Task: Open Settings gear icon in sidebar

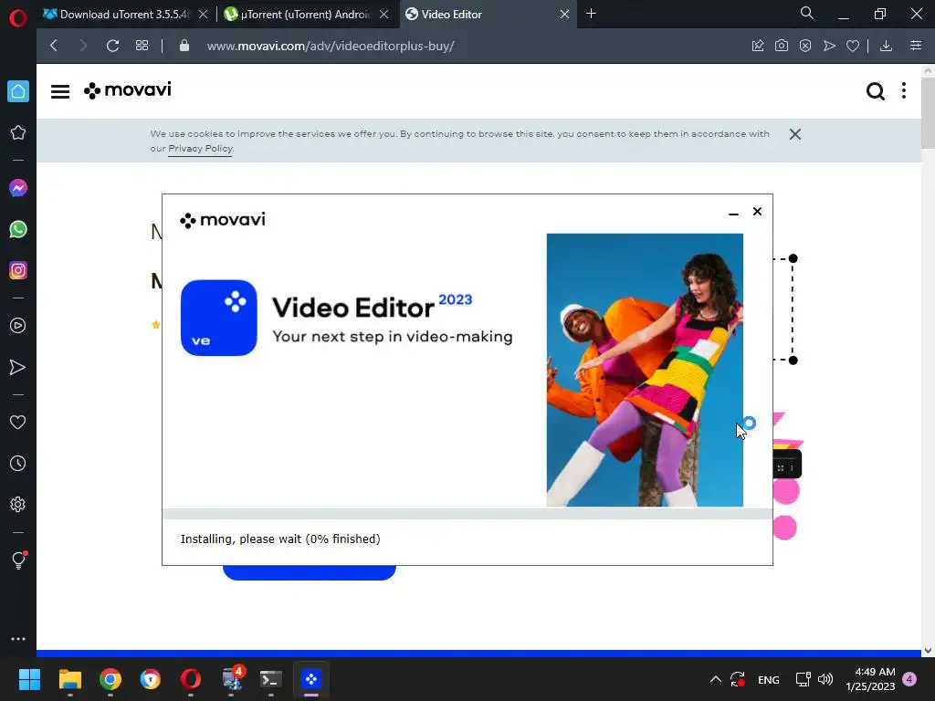Action: coord(18,504)
